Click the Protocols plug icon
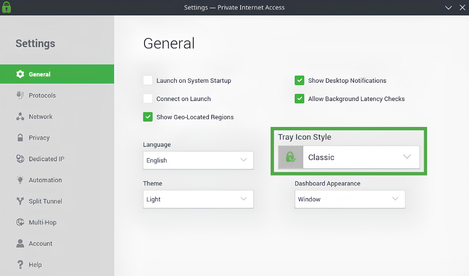This screenshot has height=276, width=469. point(20,95)
